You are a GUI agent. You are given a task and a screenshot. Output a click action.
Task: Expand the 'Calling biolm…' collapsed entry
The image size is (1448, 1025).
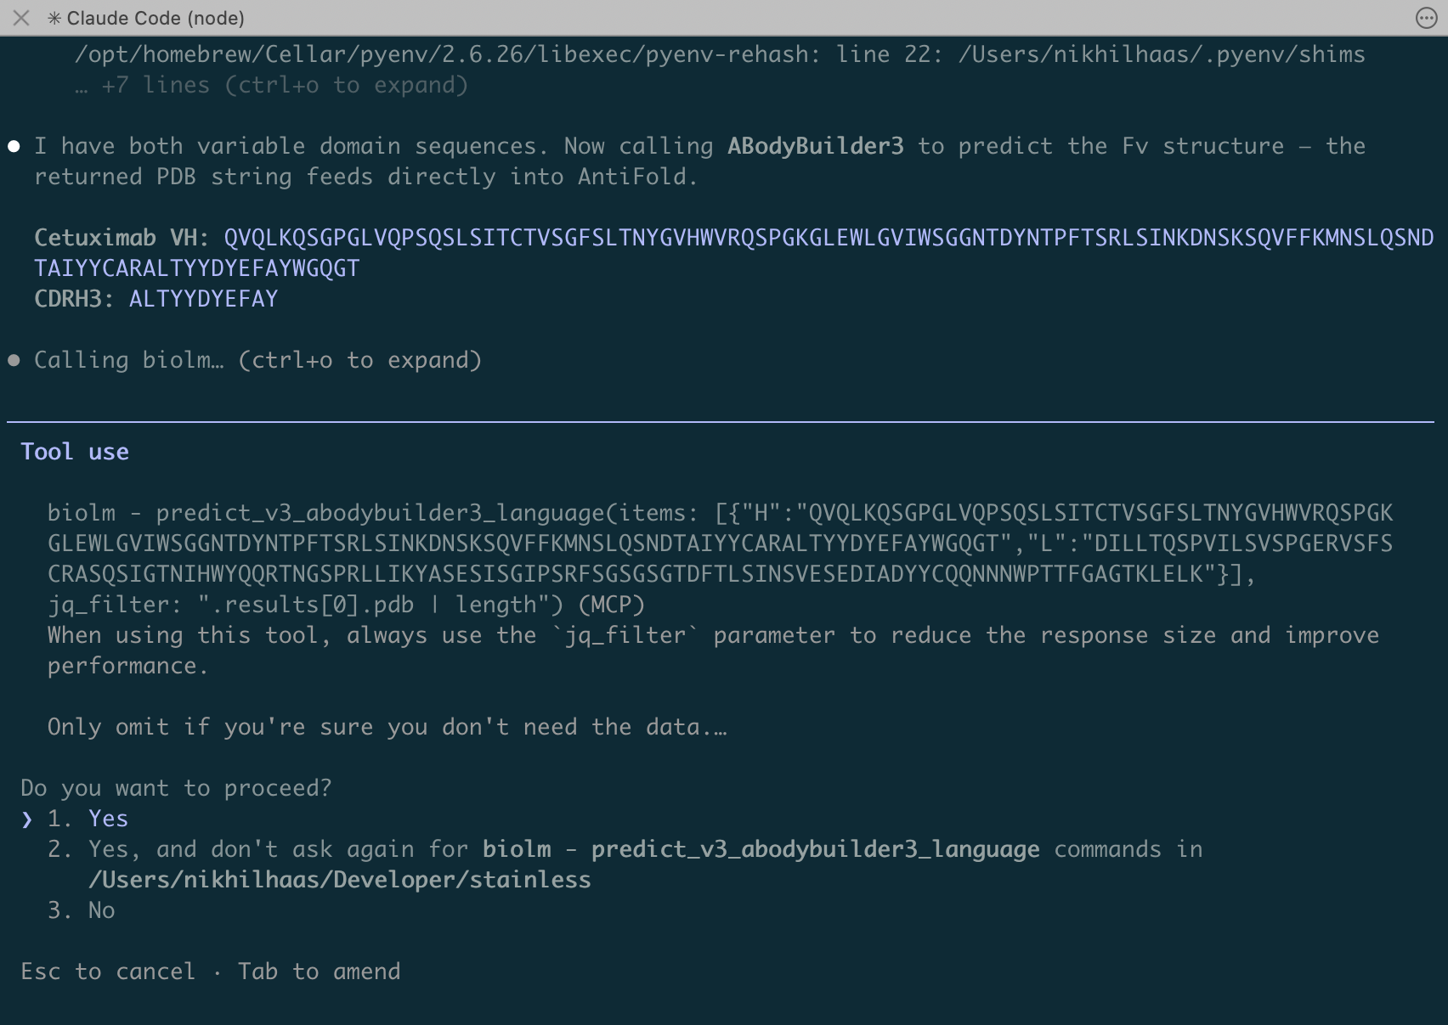coord(257,360)
